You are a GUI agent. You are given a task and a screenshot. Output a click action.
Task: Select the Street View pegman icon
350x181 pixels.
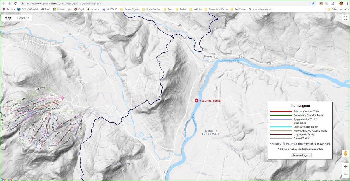(346, 154)
